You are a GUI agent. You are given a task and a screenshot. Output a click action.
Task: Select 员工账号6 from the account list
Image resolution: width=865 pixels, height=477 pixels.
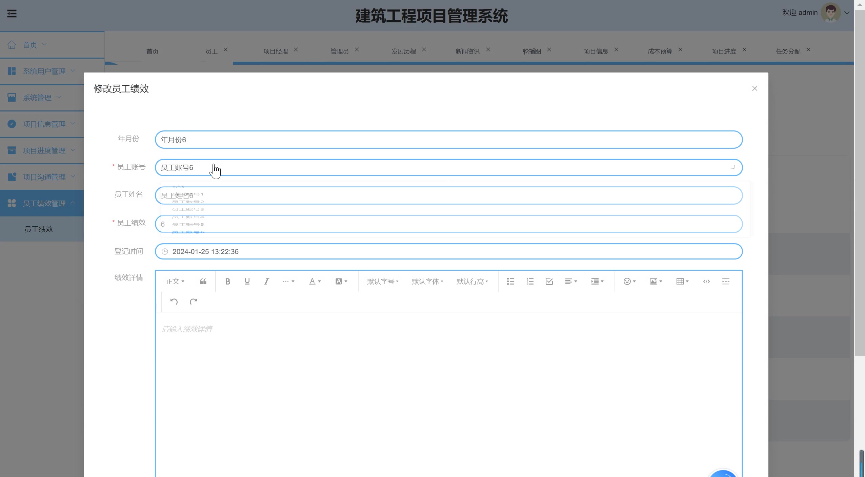tap(188, 232)
